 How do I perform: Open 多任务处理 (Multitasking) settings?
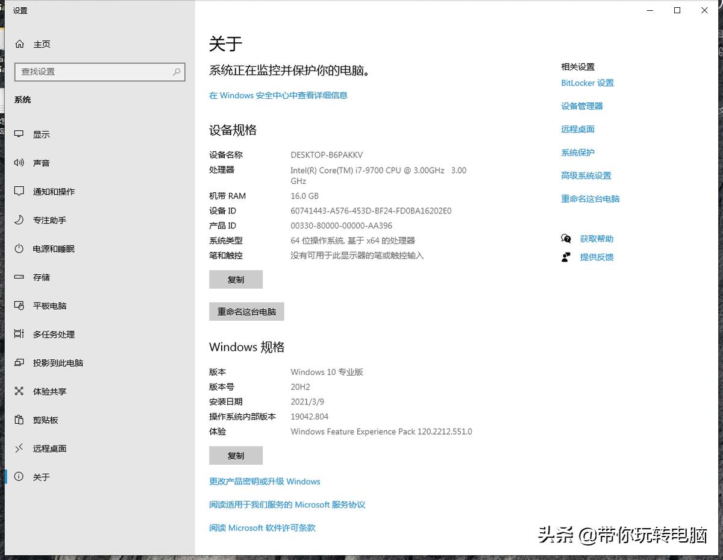point(18,334)
